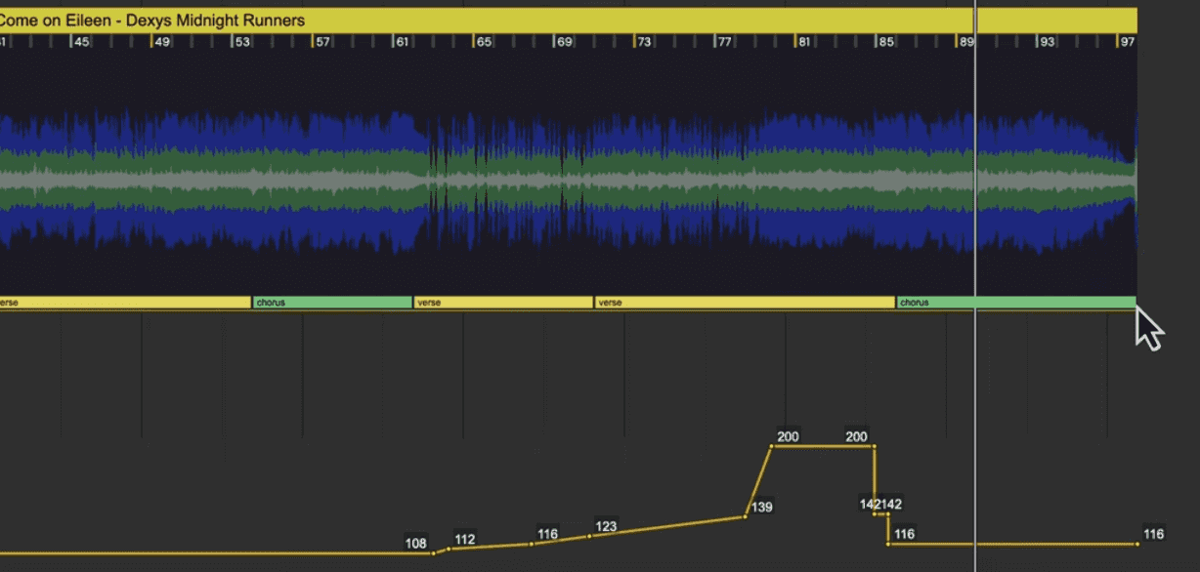
Task: Click the 116 tempo point at timeline end
Action: pyautogui.click(x=1137, y=544)
